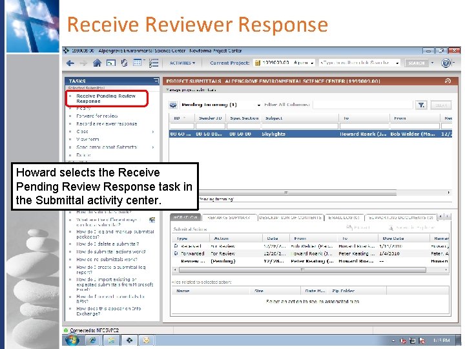Screen dimensions: 465x349
Task: Click the Forward arrow in toolbar
Action: 83,63
